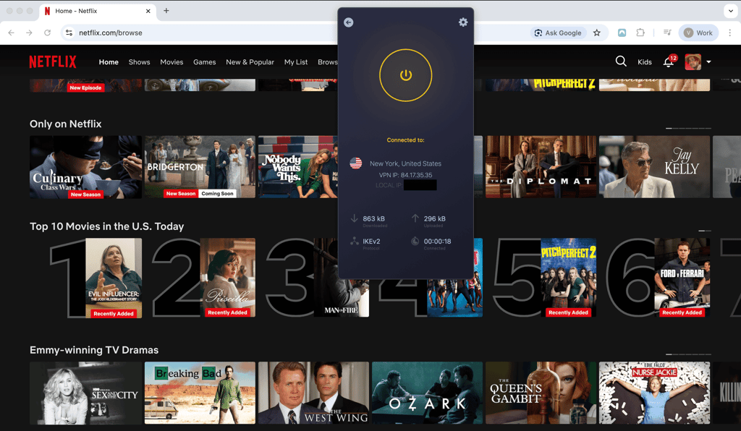The width and height of the screenshot is (741, 431).
Task: Click the VPN back arrow icon
Action: (349, 22)
